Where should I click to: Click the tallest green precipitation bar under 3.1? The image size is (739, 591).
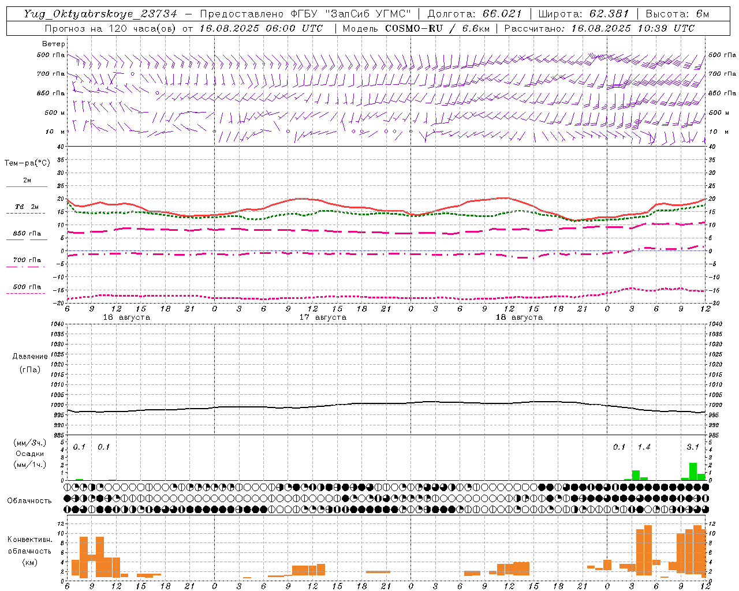[693, 472]
